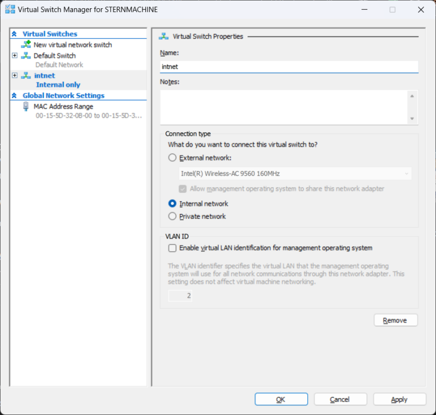Image resolution: width=436 pixels, height=415 pixels.
Task: Enable virtual LAN identification checkbox
Action: [x=172, y=248]
